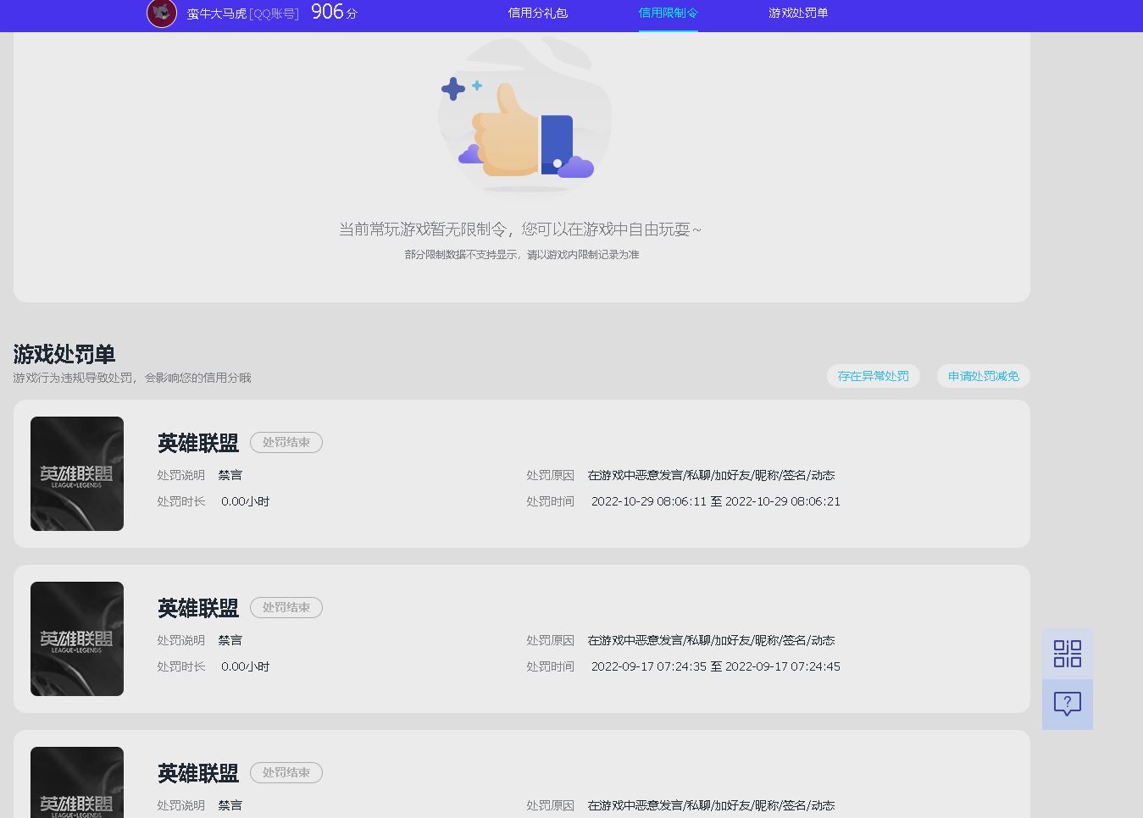The image size is (1143, 818).
Task: Click 处罚结束 badge on second penalty record
Action: (286, 607)
